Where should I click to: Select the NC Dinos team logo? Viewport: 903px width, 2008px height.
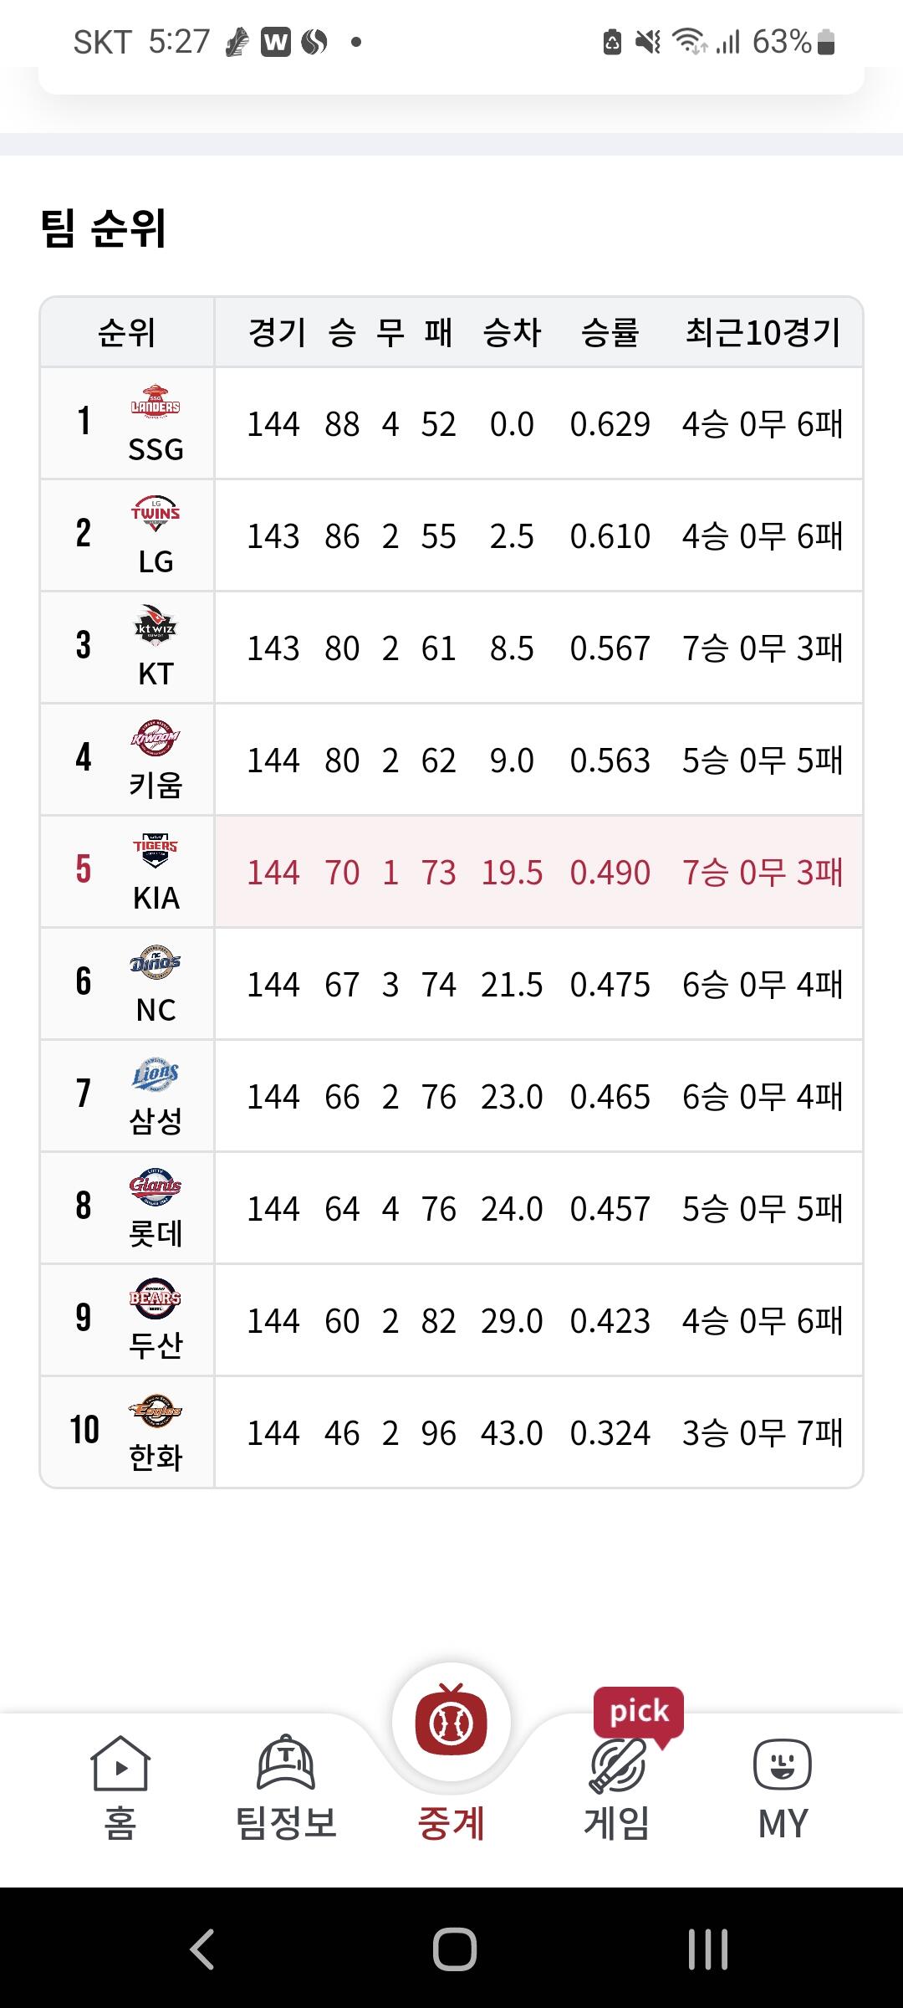156,961
